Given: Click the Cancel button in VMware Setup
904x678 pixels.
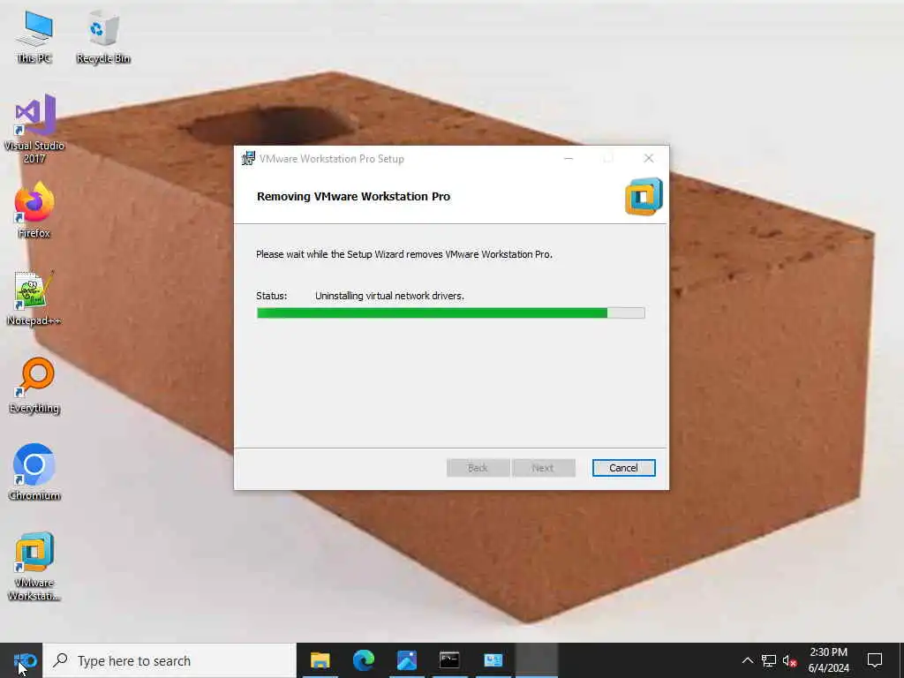Looking at the screenshot, I should coord(623,468).
